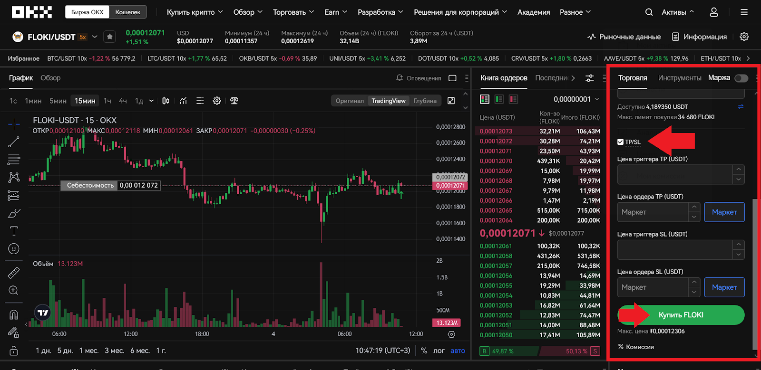Open chart settings gear in the toolbar
The image size is (761, 370).
click(217, 101)
